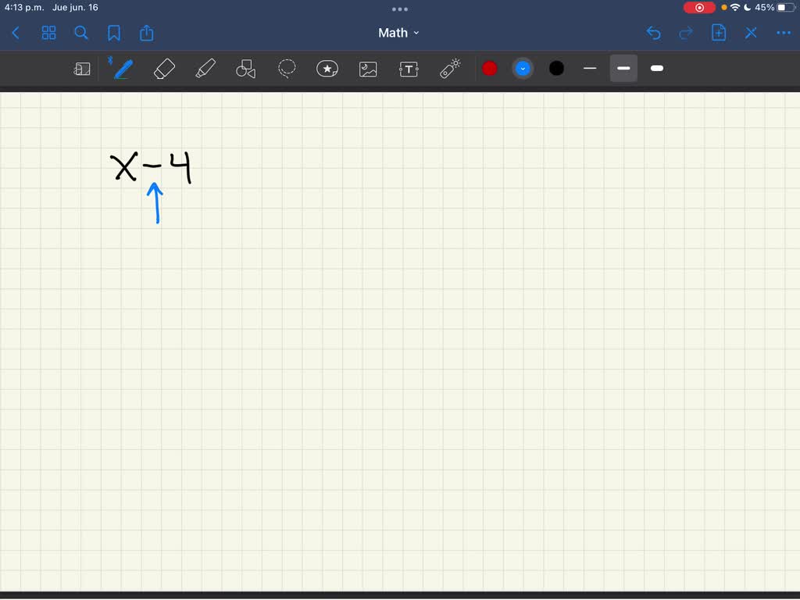Select the thickest stroke width
Viewport: 800px width, 600px height.
click(x=656, y=69)
